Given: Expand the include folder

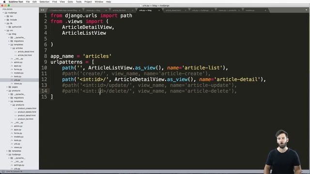Looking at the screenshot, I should [5, 20].
